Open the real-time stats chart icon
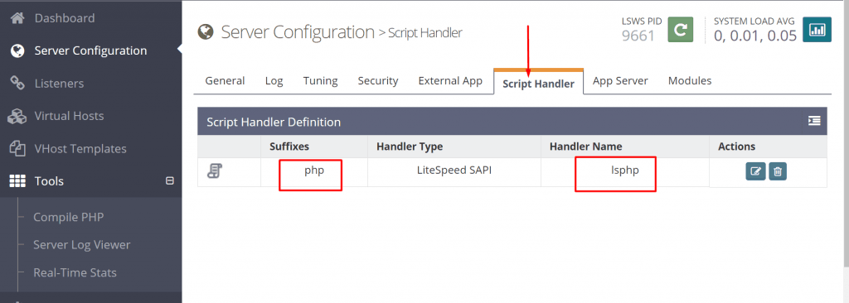The width and height of the screenshot is (849, 303). tap(817, 29)
